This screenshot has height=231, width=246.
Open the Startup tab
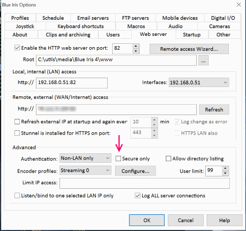click(192, 34)
